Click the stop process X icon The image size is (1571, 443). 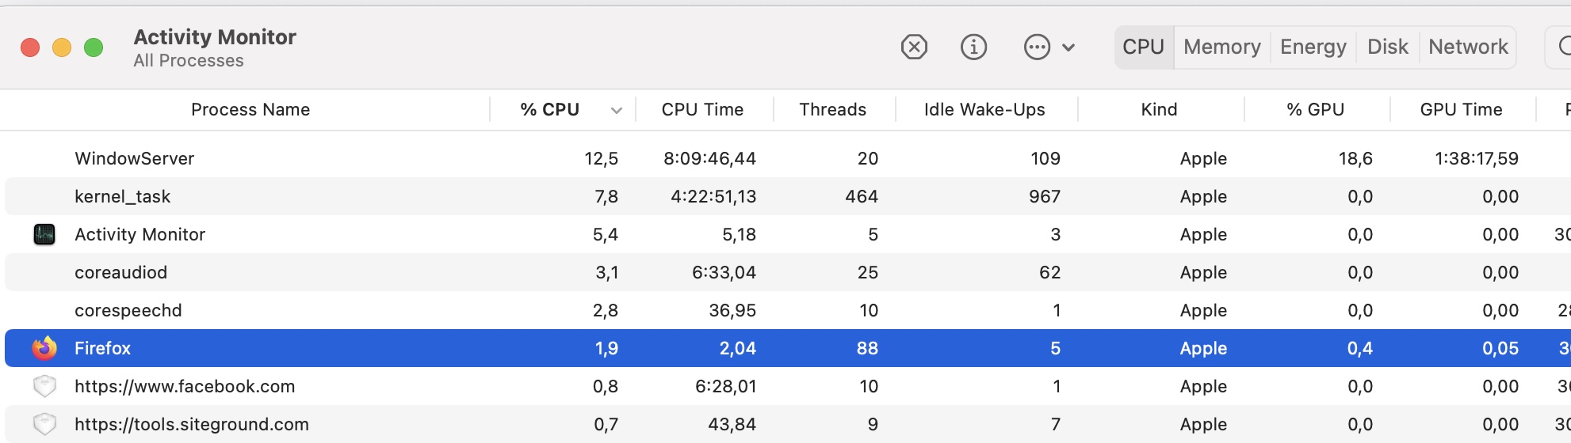click(x=914, y=47)
